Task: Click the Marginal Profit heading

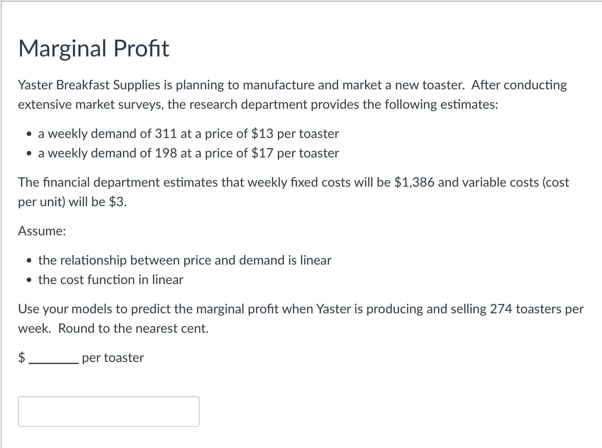Action: (94, 48)
